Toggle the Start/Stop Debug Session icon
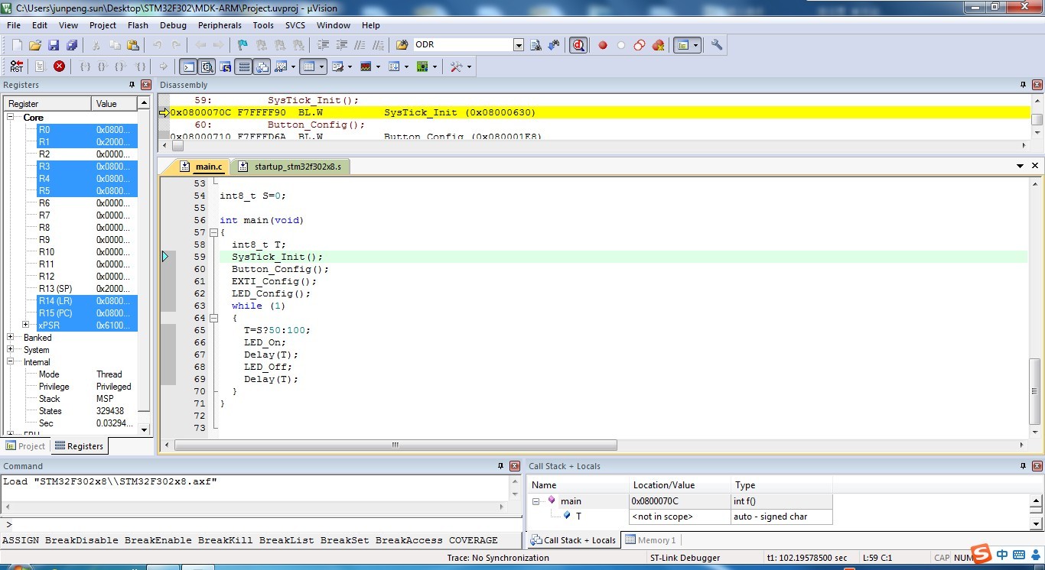 coord(578,45)
